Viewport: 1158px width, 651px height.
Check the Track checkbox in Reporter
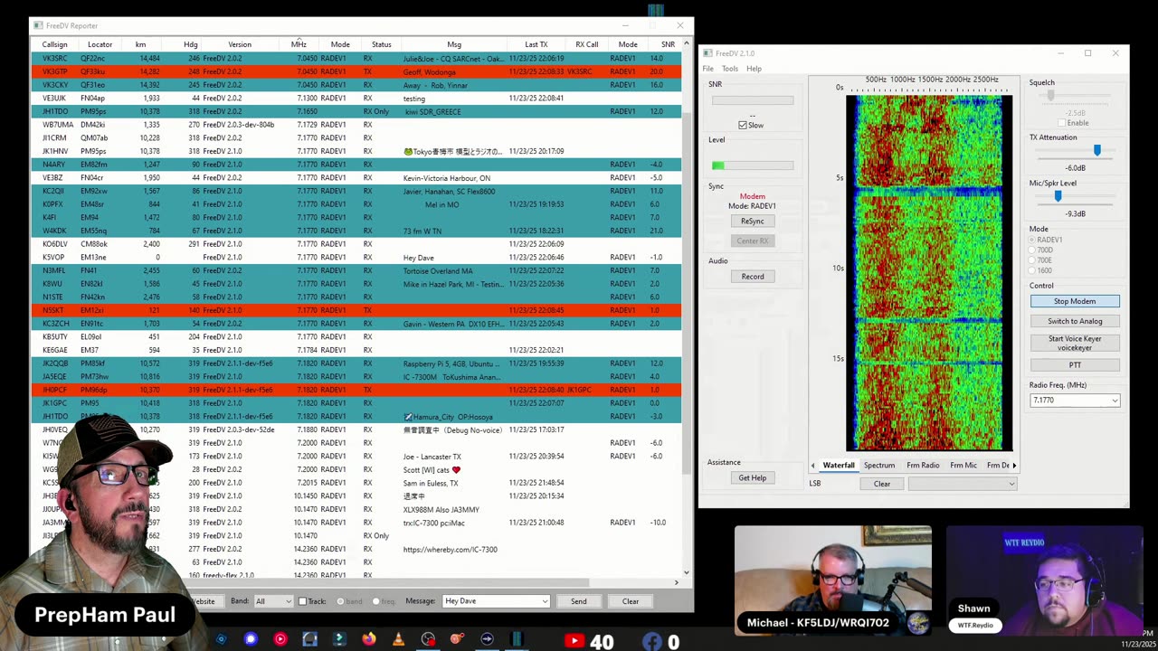click(303, 601)
